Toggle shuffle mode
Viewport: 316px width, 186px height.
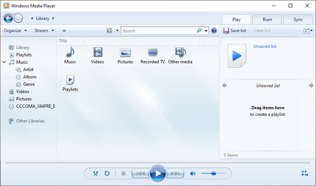[96, 173]
